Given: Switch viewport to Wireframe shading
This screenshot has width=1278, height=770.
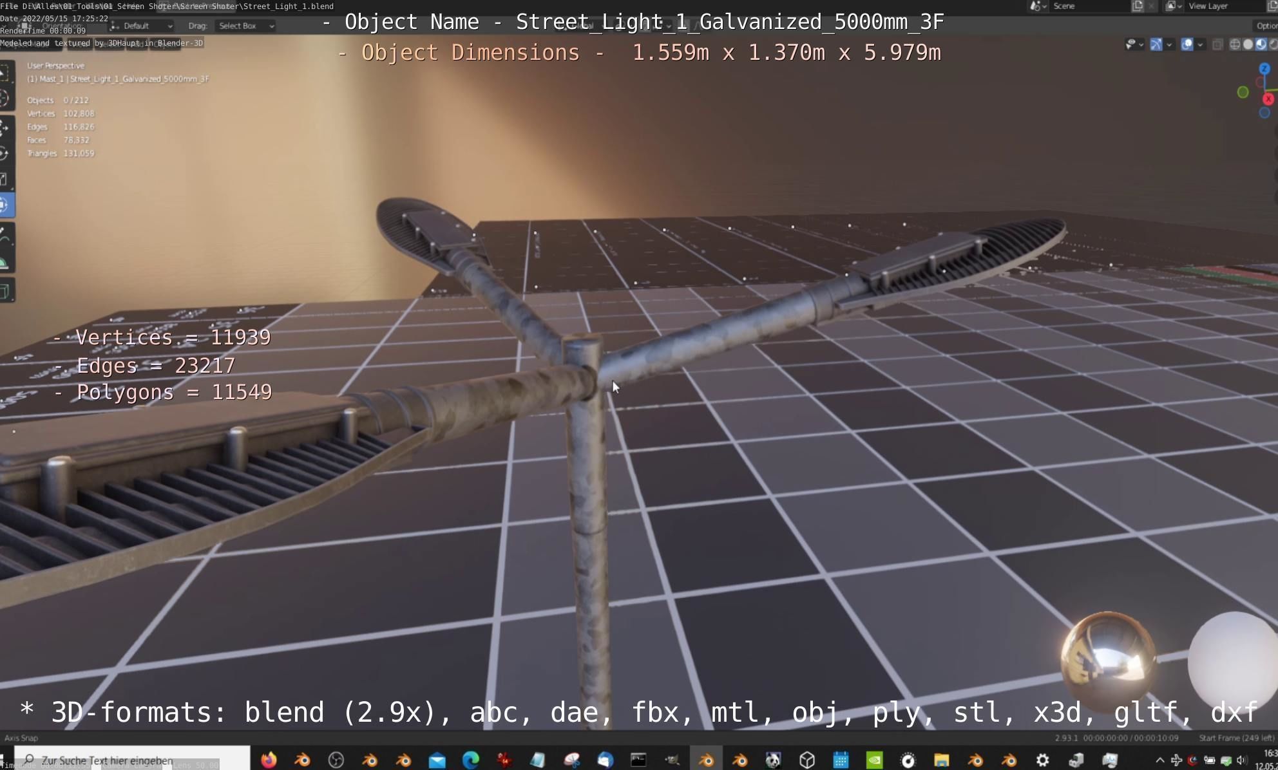Looking at the screenshot, I should point(1235,44).
